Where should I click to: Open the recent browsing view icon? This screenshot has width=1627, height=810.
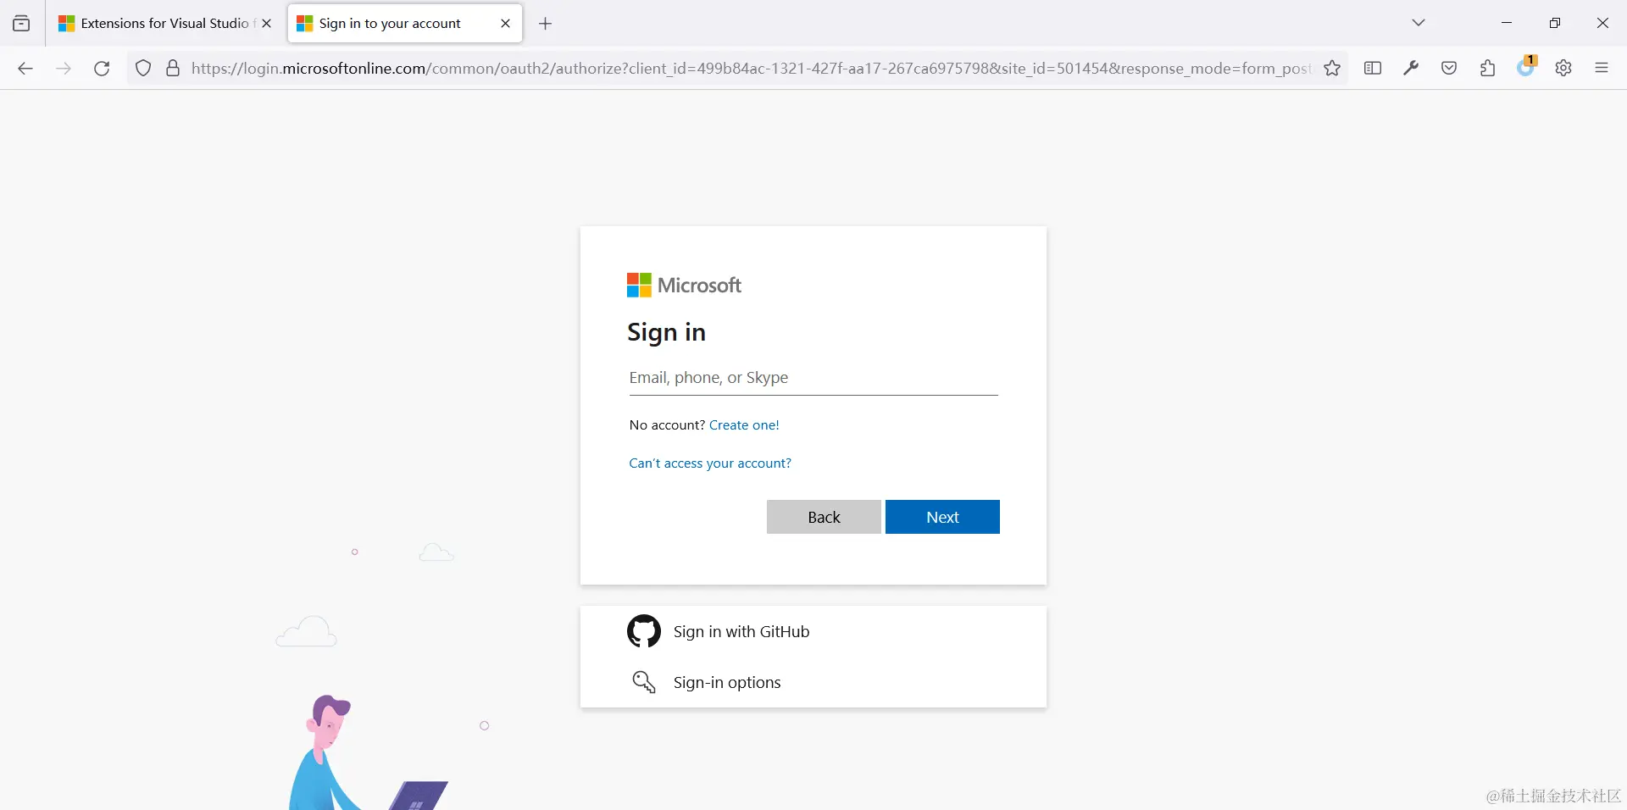(22, 24)
